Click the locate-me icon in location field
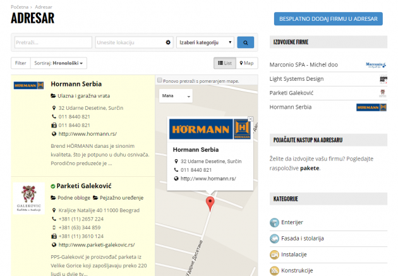 click(168, 42)
